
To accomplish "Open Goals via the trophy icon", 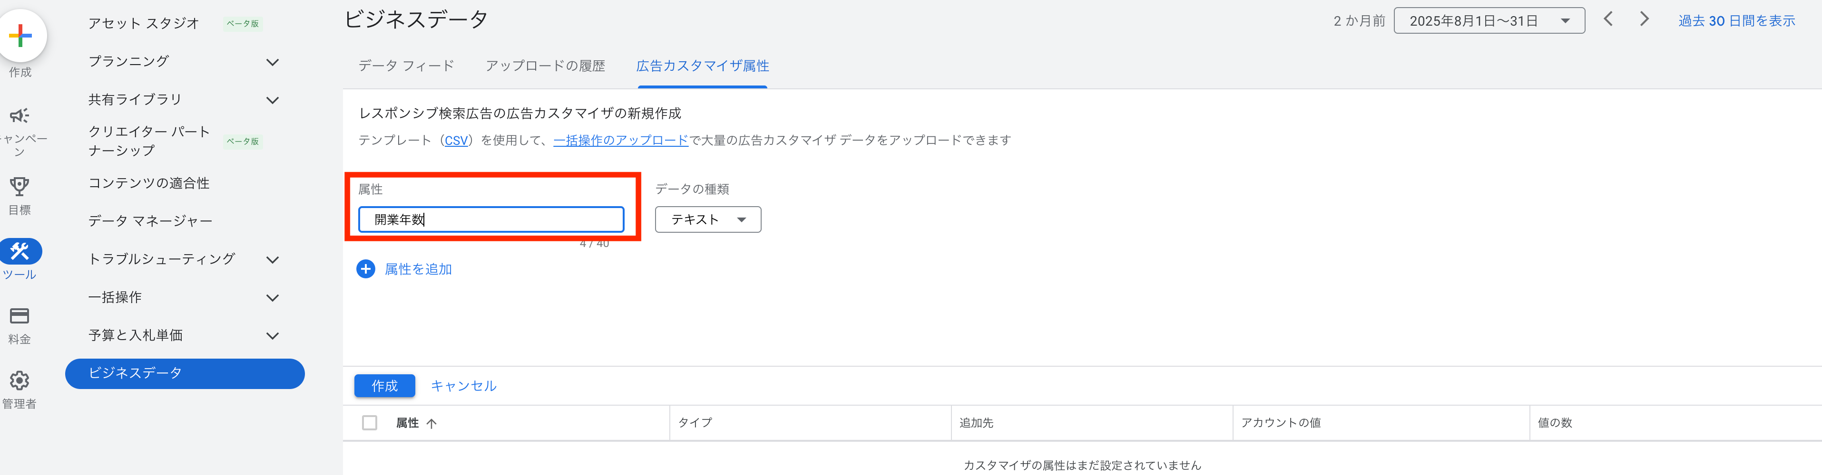I will tap(19, 186).
